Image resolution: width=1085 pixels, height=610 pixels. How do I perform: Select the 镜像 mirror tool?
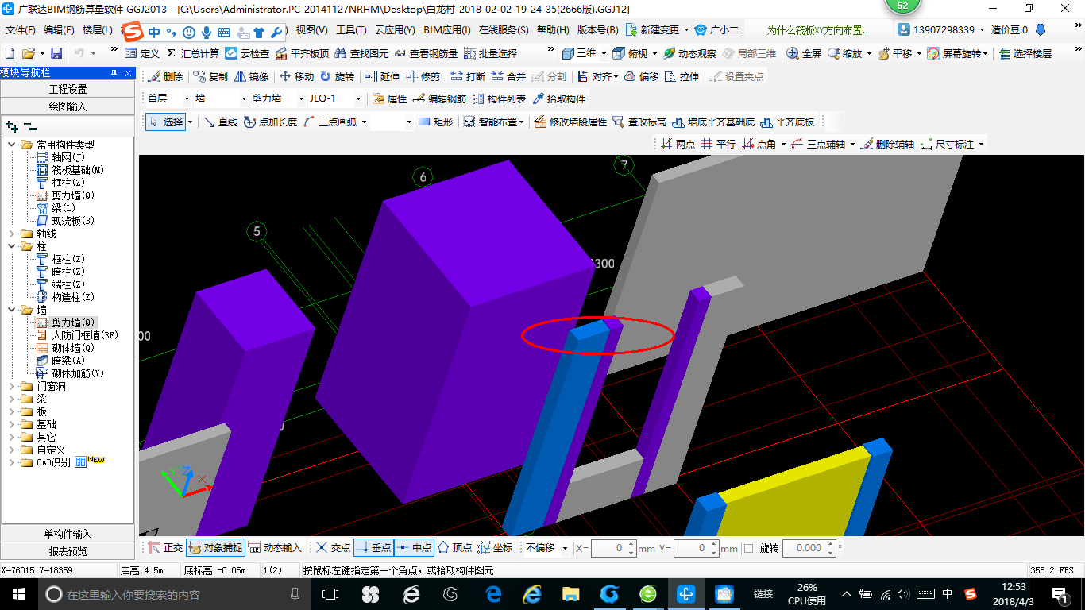click(252, 77)
